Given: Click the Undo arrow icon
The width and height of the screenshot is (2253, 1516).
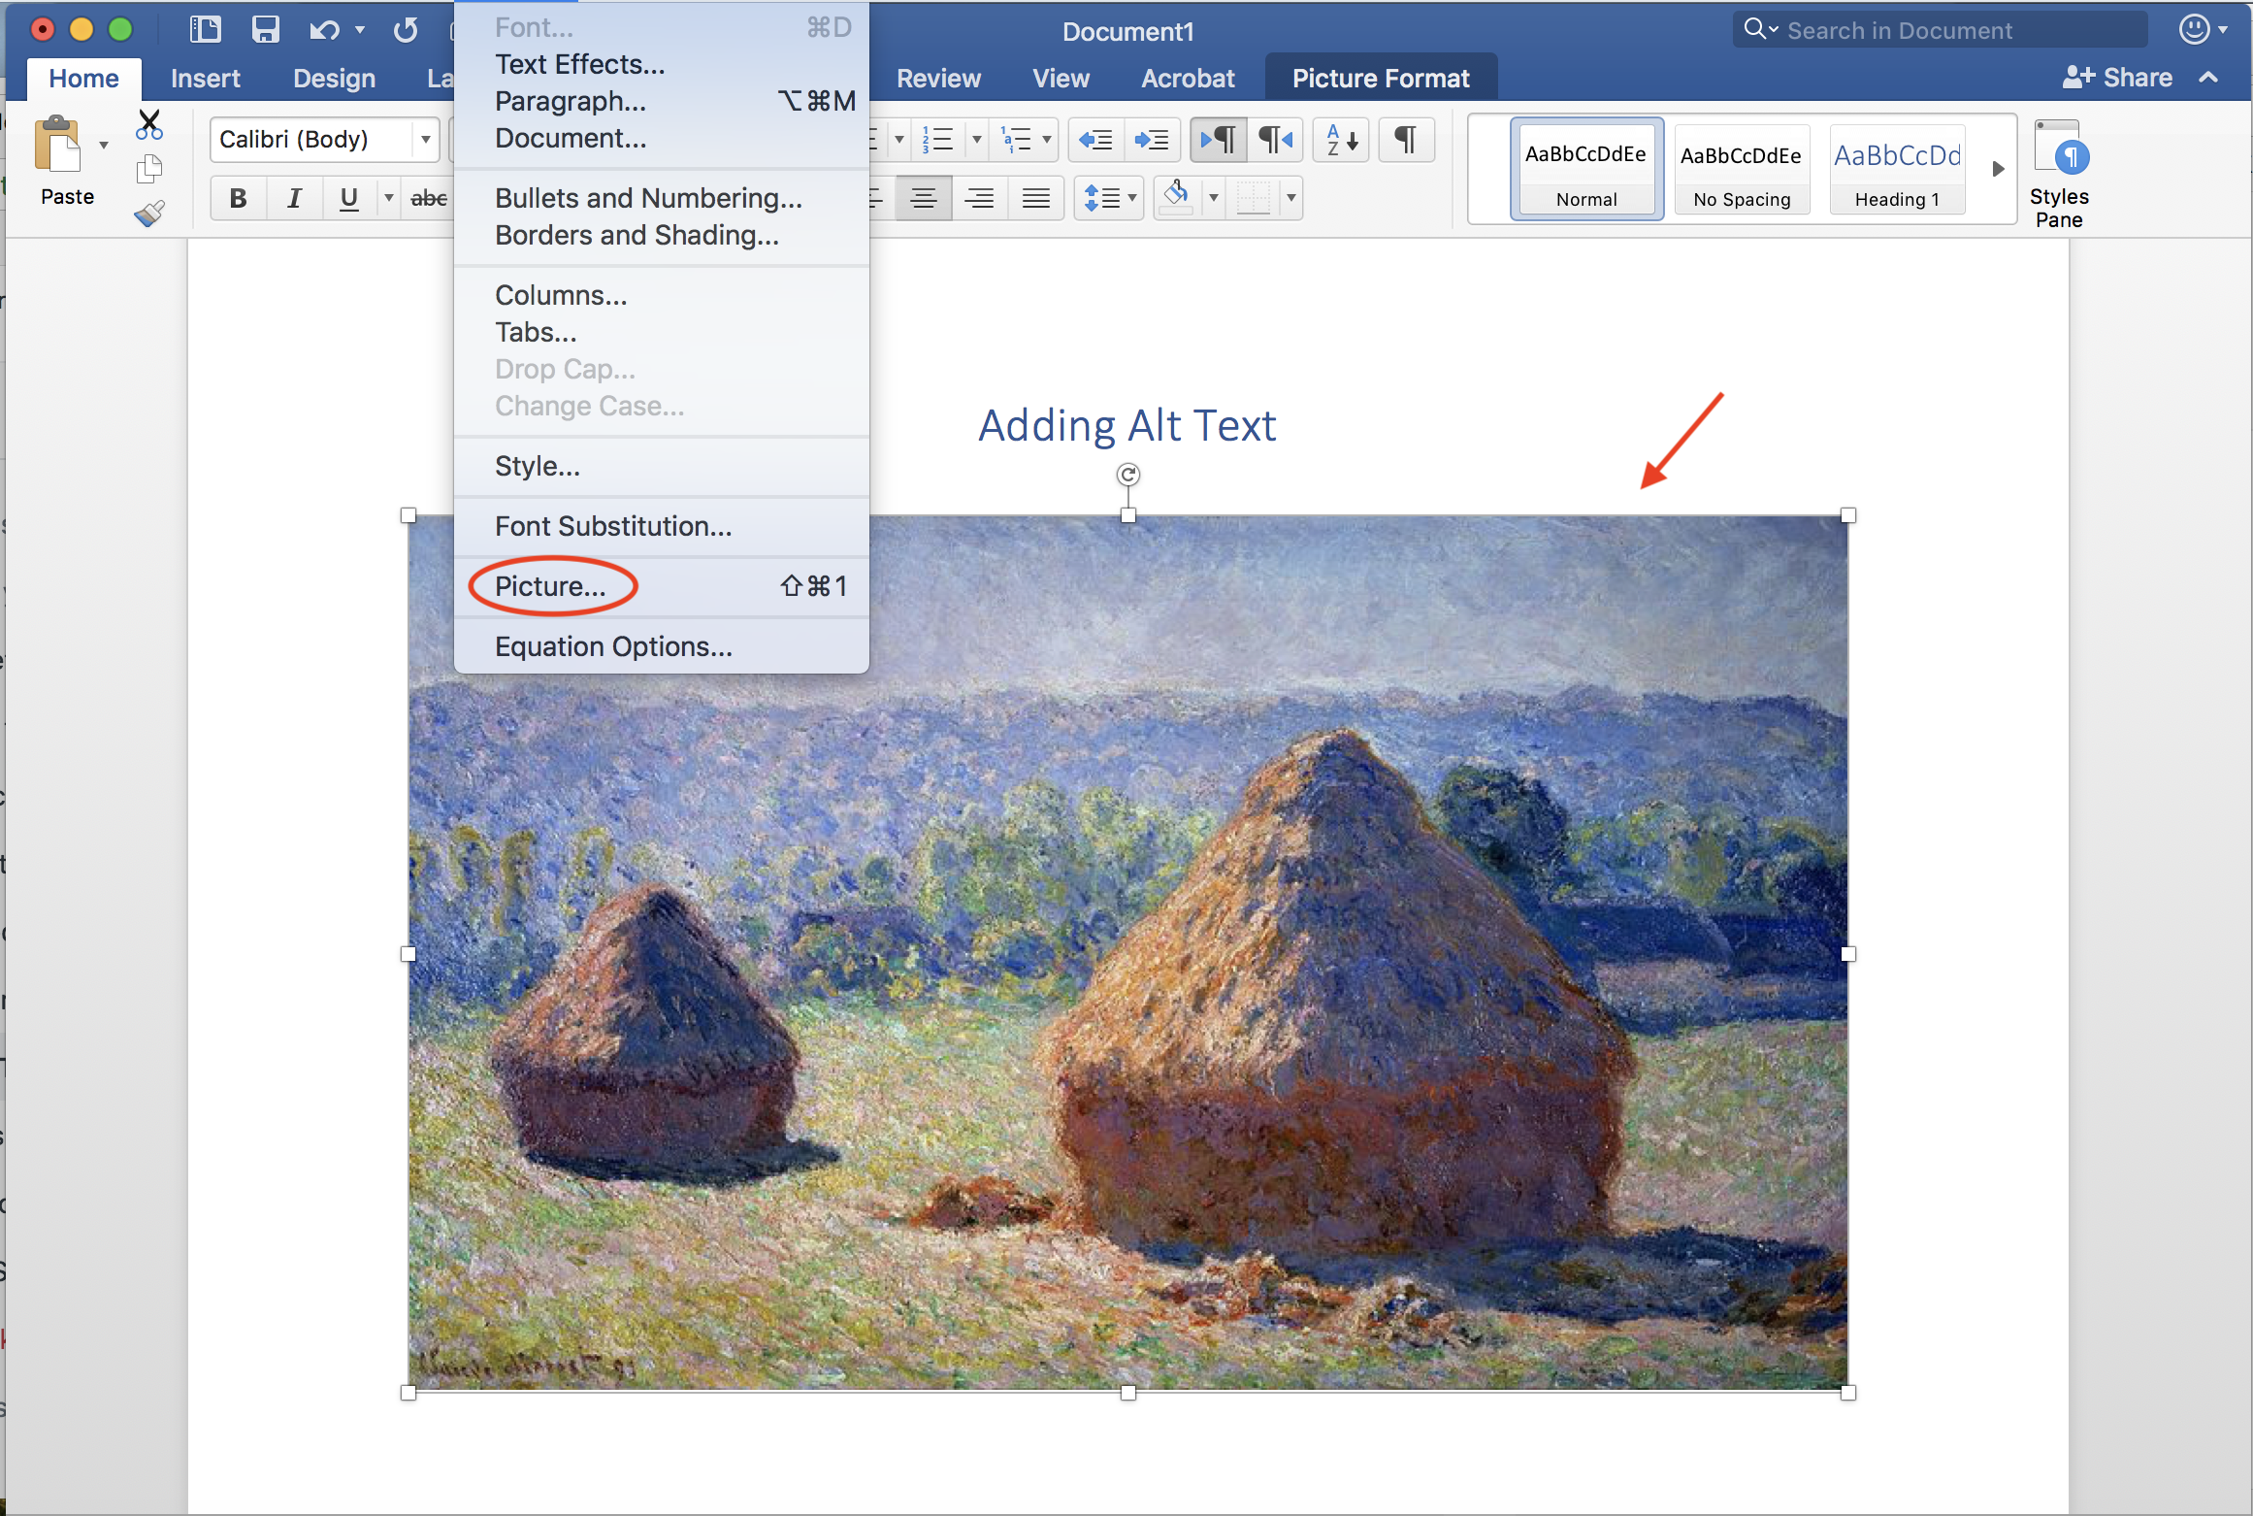Looking at the screenshot, I should (x=324, y=30).
